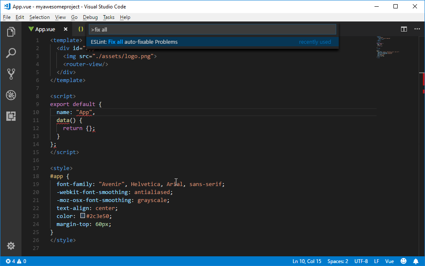Click line number 10 in the gutter
Viewport: 425px width, 266px height.
(x=36, y=112)
